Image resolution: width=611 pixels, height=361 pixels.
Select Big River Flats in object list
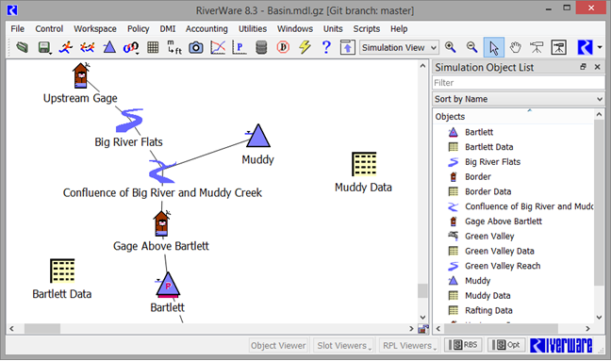(492, 161)
